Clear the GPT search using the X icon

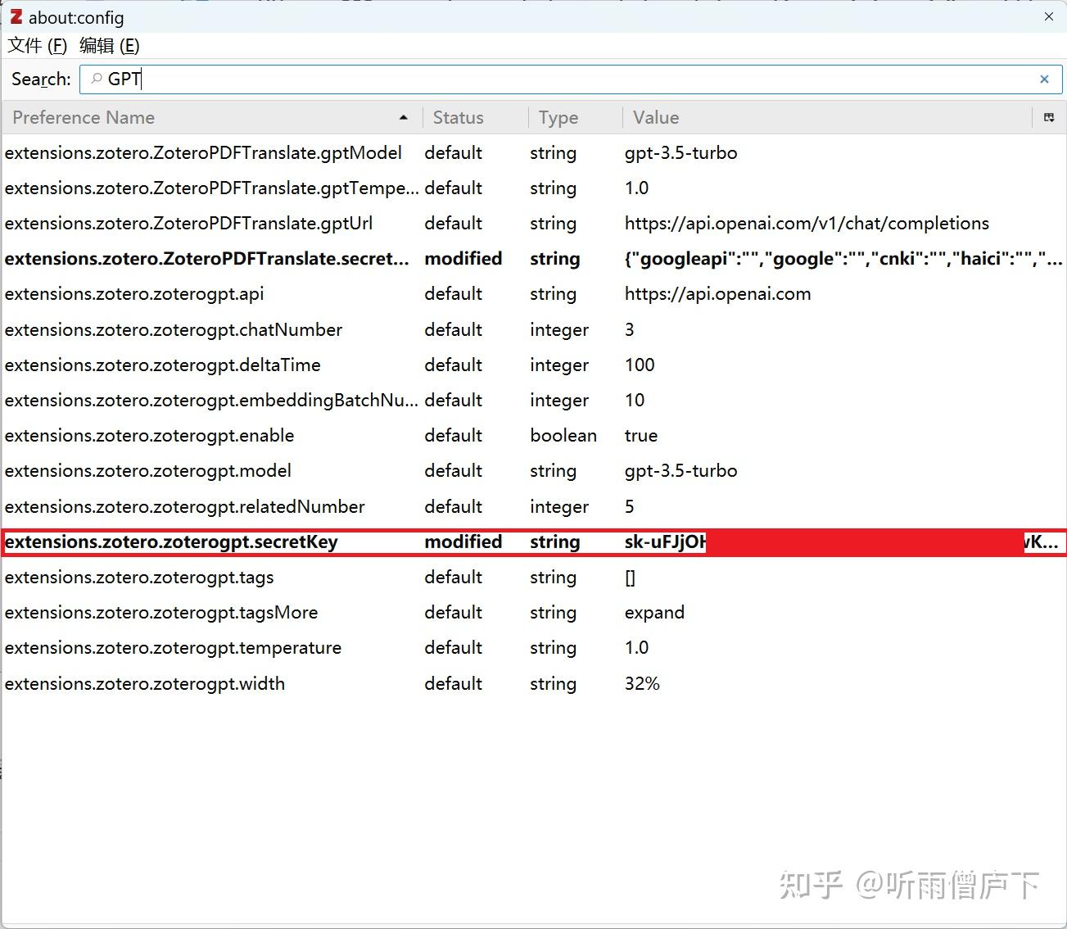coord(1044,79)
